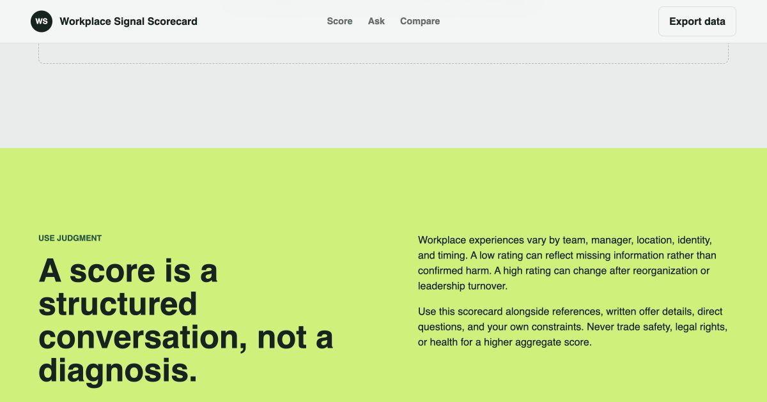Click the WS logo badge
The image size is (767, 402).
(x=42, y=21)
